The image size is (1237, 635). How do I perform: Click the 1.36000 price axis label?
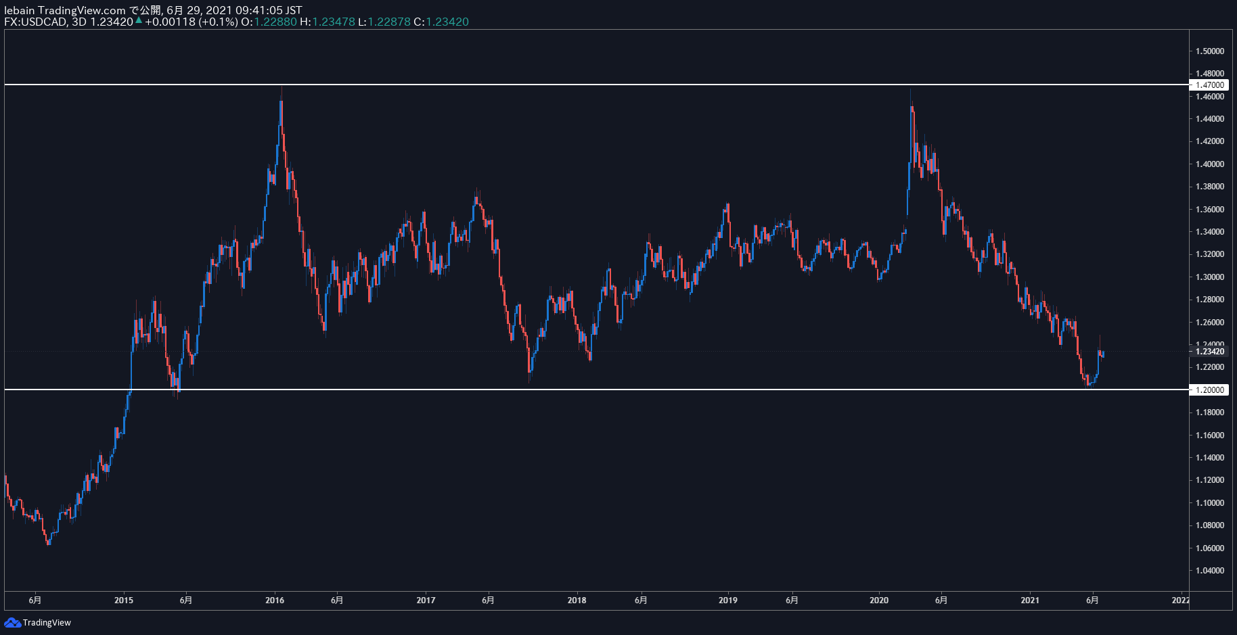[x=1210, y=210]
